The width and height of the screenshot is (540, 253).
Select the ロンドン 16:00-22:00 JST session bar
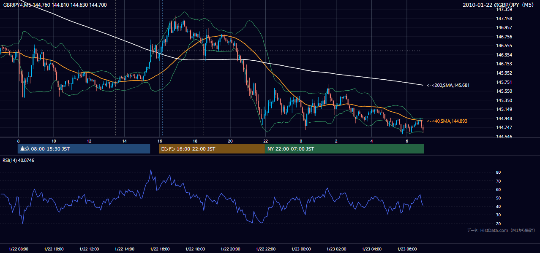212,149
